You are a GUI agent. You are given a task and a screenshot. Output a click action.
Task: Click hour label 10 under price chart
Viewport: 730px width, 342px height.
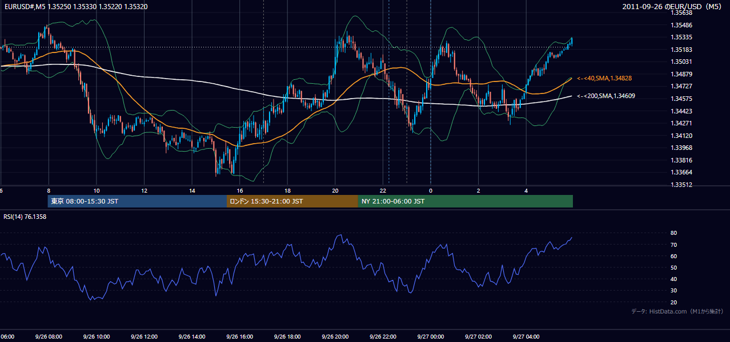97,191
